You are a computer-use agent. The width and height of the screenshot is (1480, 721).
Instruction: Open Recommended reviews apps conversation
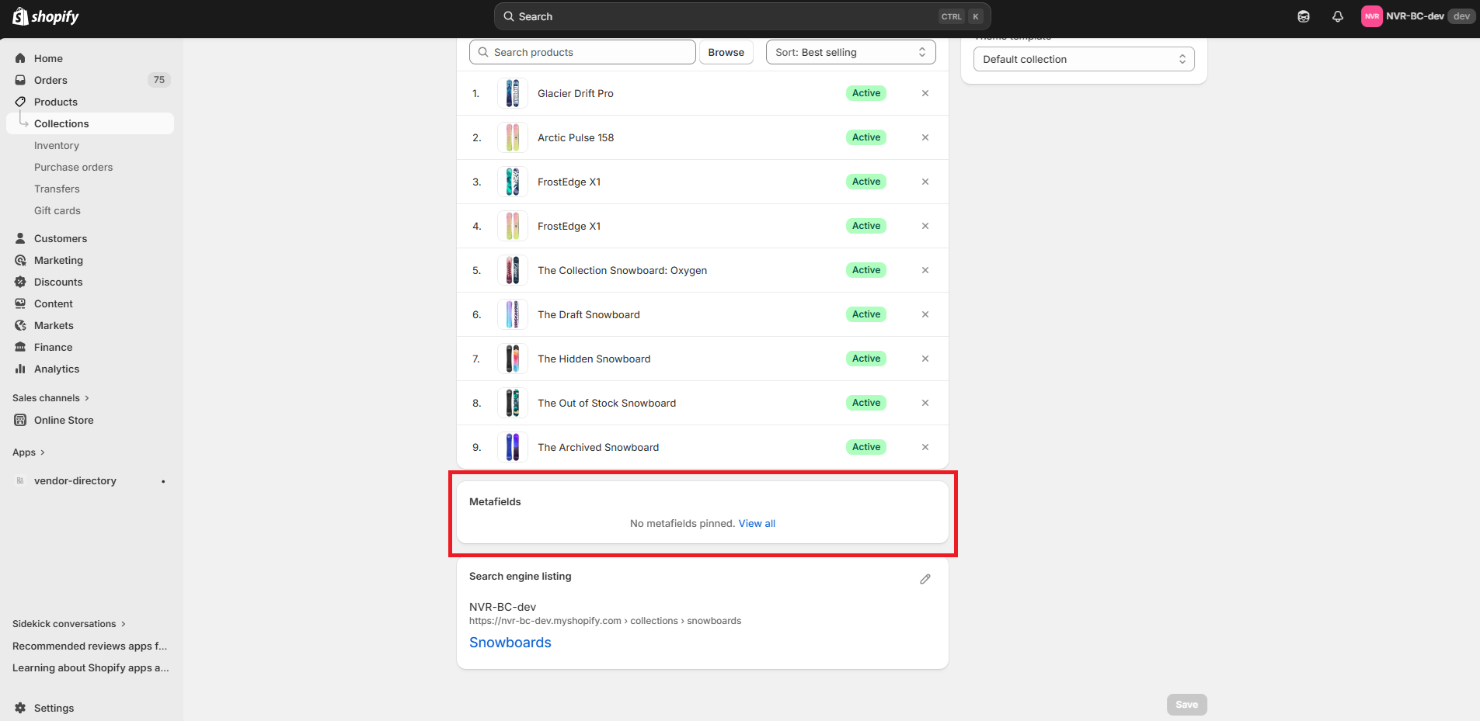point(90,646)
